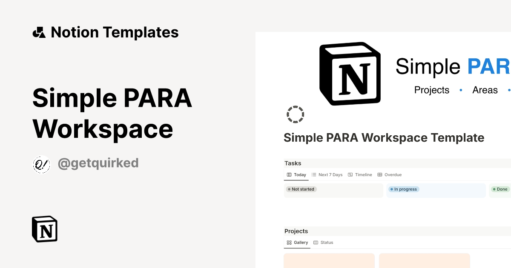Open the @getquirked creator profile link
This screenshot has width=511, height=268.
point(98,163)
